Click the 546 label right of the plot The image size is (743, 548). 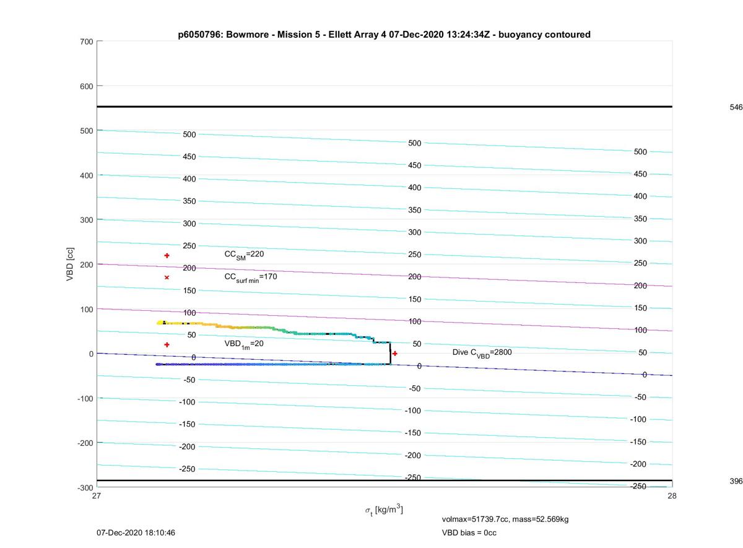(x=736, y=107)
